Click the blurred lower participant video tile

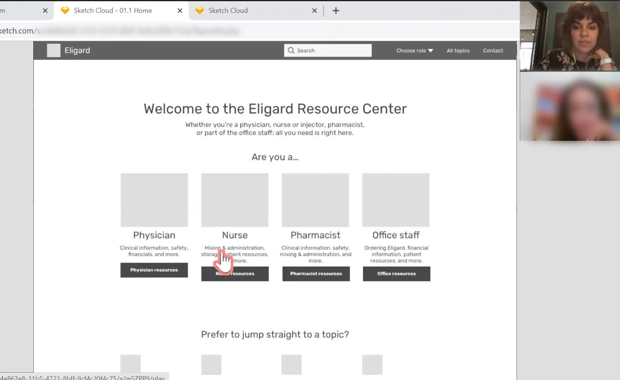point(570,106)
